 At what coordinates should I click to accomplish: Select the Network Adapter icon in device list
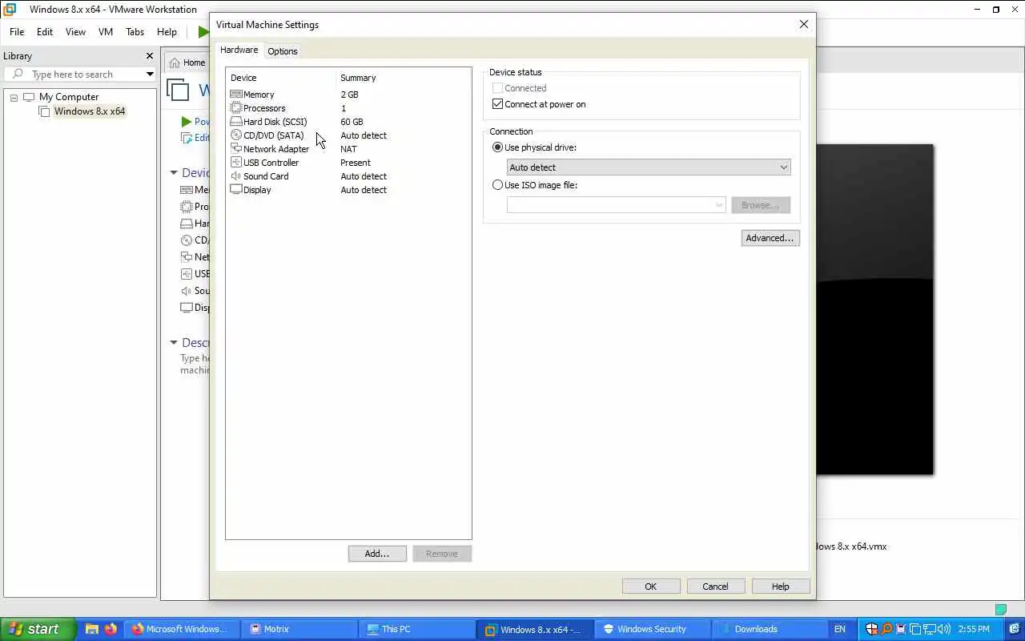coord(236,149)
